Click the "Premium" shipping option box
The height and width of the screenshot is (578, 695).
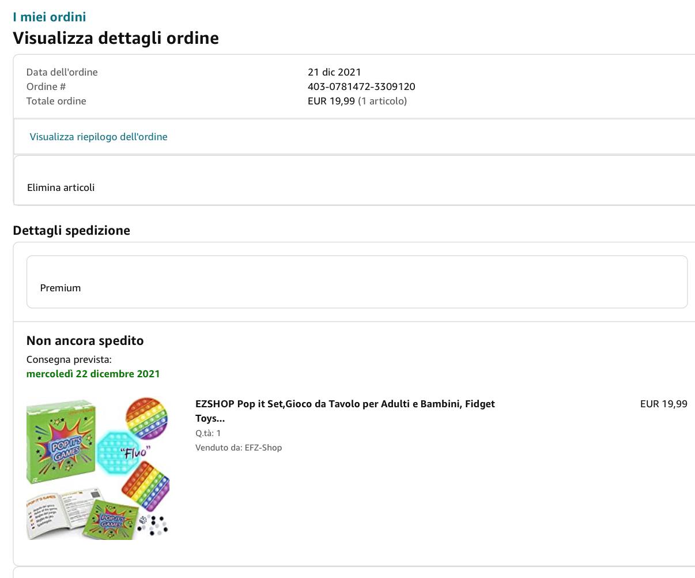[x=357, y=282]
